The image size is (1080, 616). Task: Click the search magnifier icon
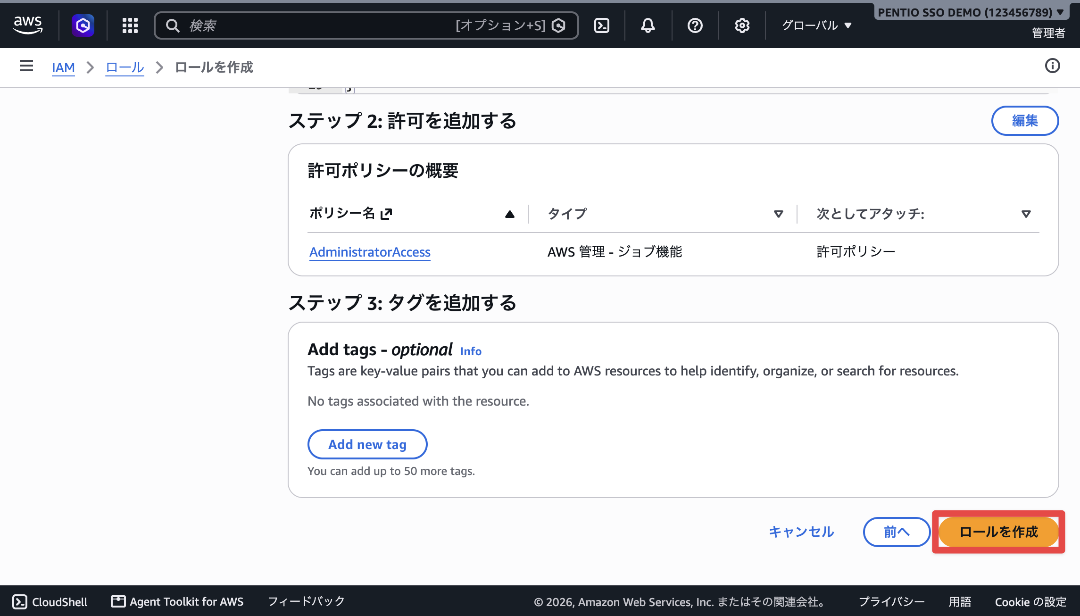[x=173, y=25]
